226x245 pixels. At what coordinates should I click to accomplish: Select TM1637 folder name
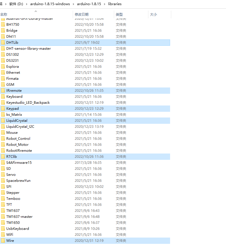[x=13, y=211]
